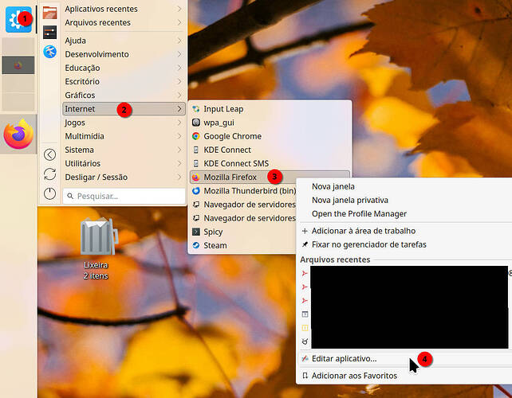Viewport: 512px width, 398px height.
Task: Click the bookmark icon beside Adicionar aos Favoritos
Action: tap(305, 376)
